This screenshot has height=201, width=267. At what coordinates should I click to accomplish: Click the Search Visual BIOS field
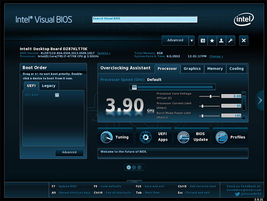pyautogui.click(x=145, y=19)
